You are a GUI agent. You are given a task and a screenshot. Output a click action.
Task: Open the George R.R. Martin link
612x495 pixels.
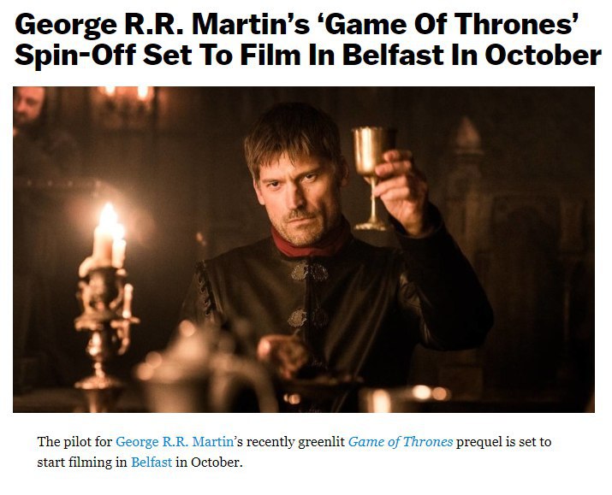pyautogui.click(x=175, y=442)
